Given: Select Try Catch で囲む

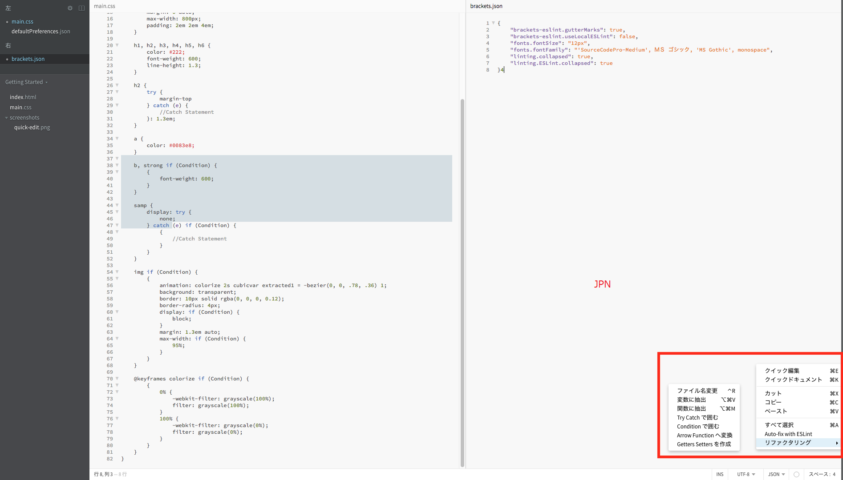Looking at the screenshot, I should [704, 417].
